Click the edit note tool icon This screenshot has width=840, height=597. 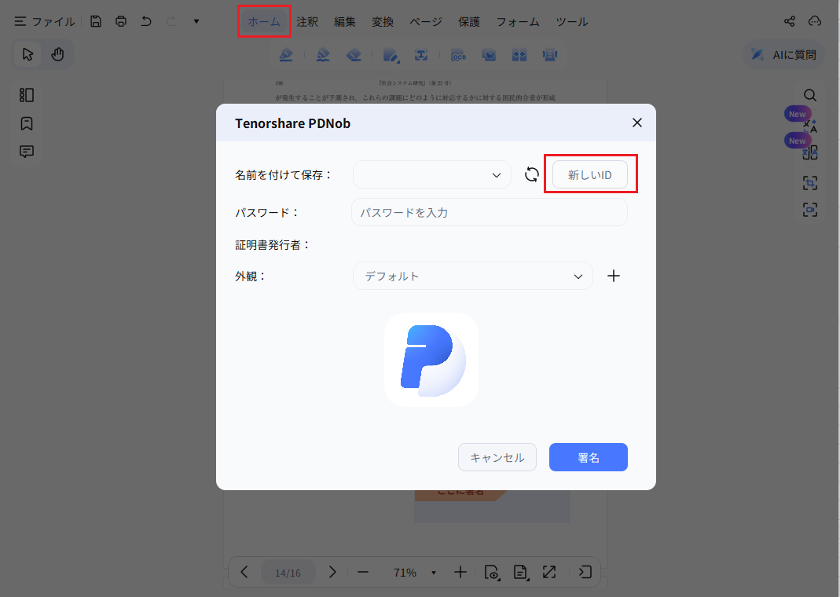pyautogui.click(x=391, y=55)
